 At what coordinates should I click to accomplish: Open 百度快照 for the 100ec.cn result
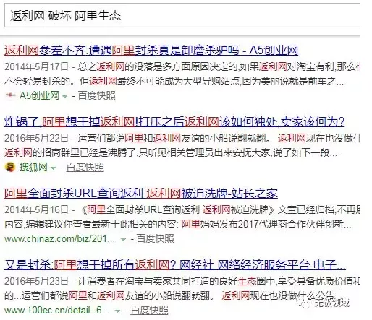[149, 310]
